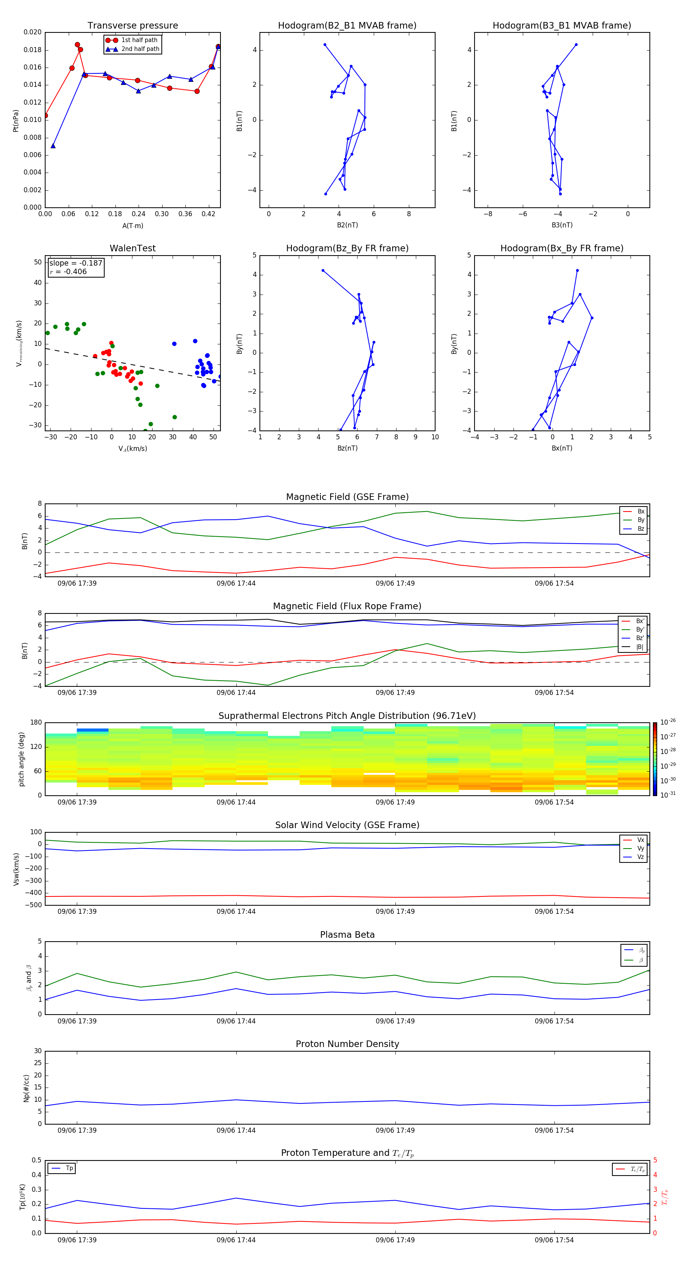
Task: Click the 'Hodogram(Bz_By FR frame)' title
Action: click(x=347, y=248)
